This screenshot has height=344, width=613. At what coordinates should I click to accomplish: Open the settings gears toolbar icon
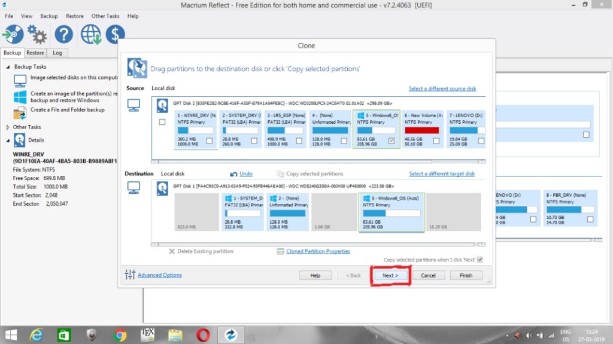click(37, 35)
